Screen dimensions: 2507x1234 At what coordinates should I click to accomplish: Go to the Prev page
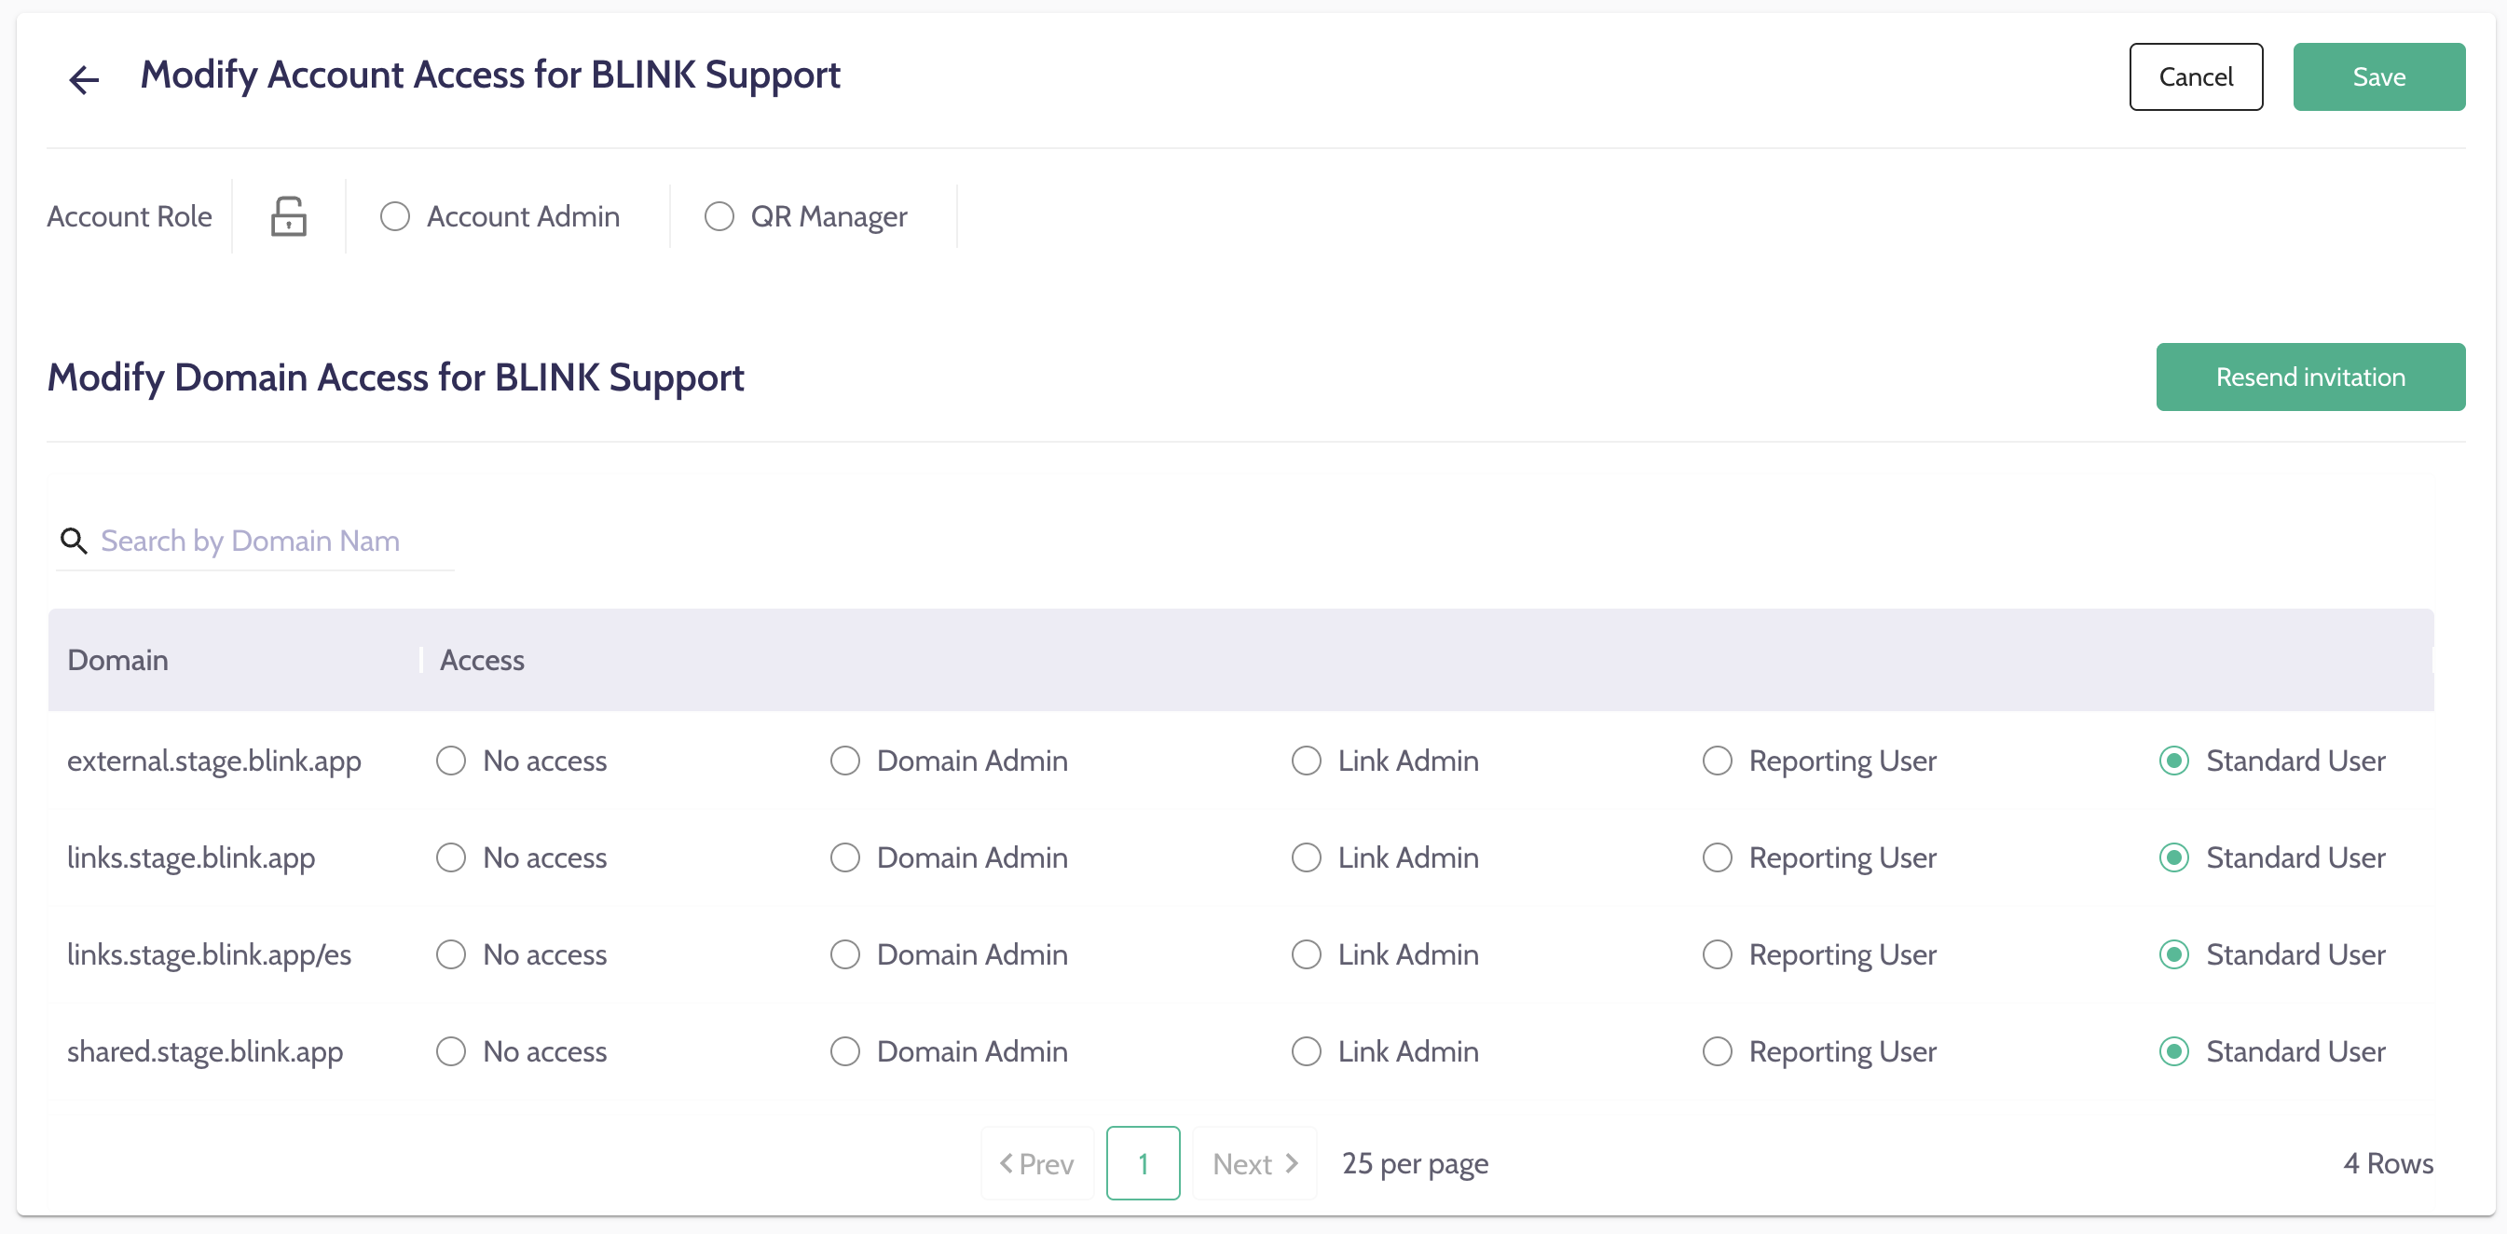[x=1037, y=1164]
